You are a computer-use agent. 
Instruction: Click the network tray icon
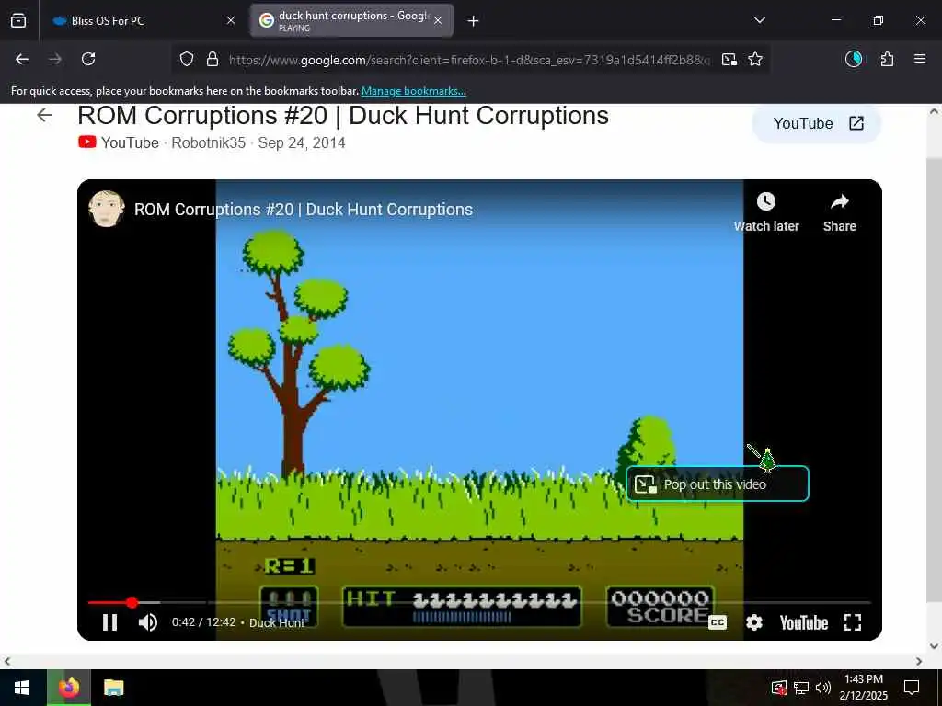tap(801, 688)
